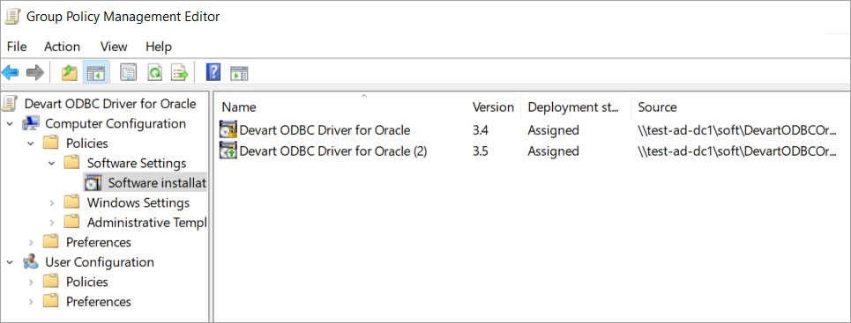
Task: Collapse Policies under Computer Configuration
Action: [x=32, y=143]
